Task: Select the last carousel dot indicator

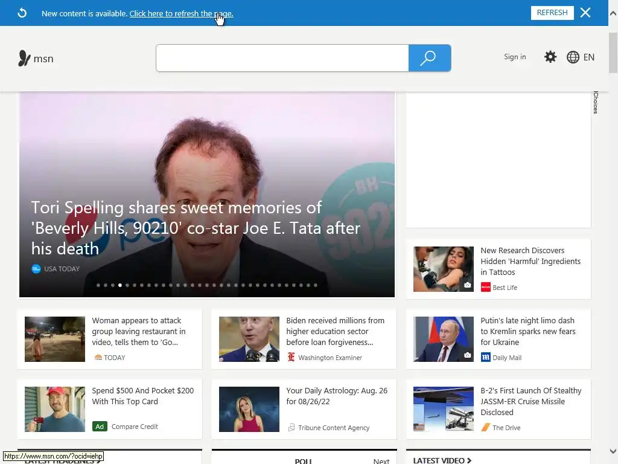Action: 315,285
